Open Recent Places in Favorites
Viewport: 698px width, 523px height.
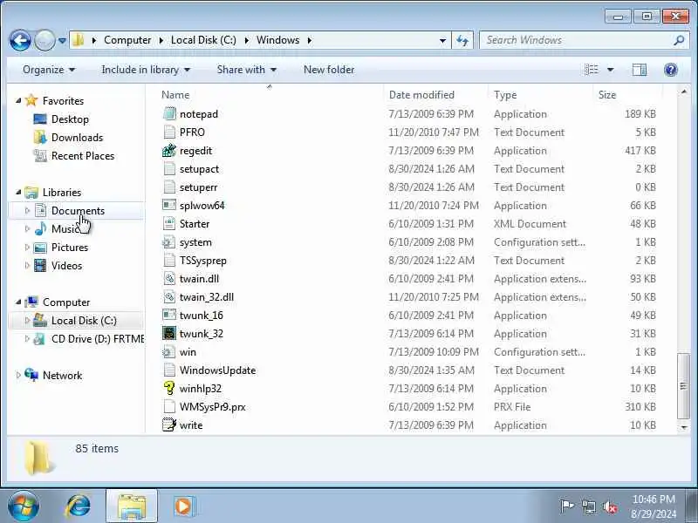tap(83, 156)
